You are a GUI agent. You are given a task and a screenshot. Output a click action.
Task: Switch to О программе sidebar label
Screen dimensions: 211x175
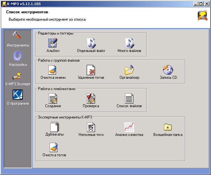(18, 103)
